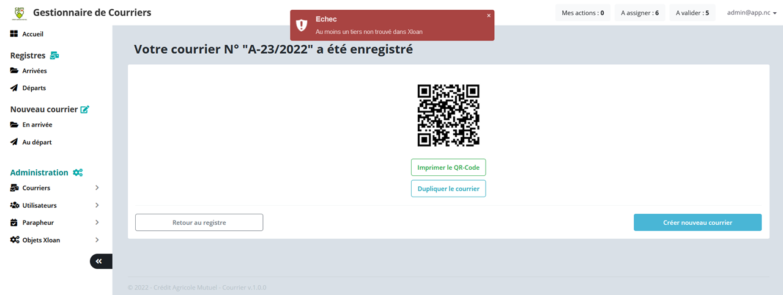Click Imprimer le QR-Code button
Image resolution: width=783 pixels, height=295 pixels.
tap(448, 167)
